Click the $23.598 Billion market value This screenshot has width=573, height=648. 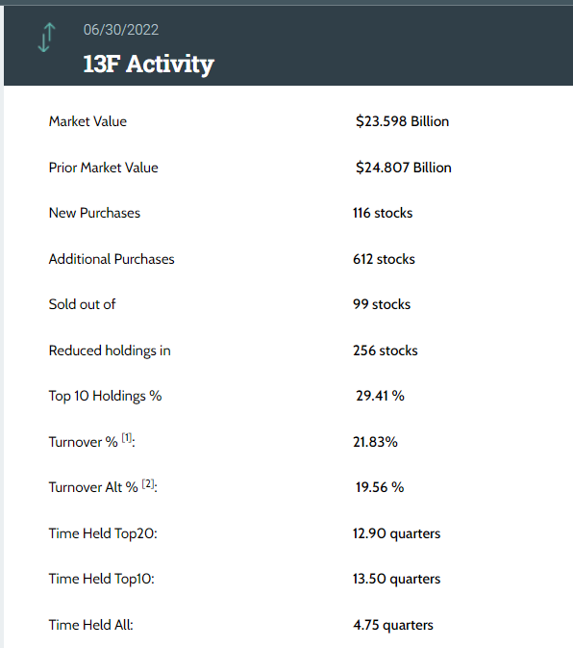click(x=402, y=121)
